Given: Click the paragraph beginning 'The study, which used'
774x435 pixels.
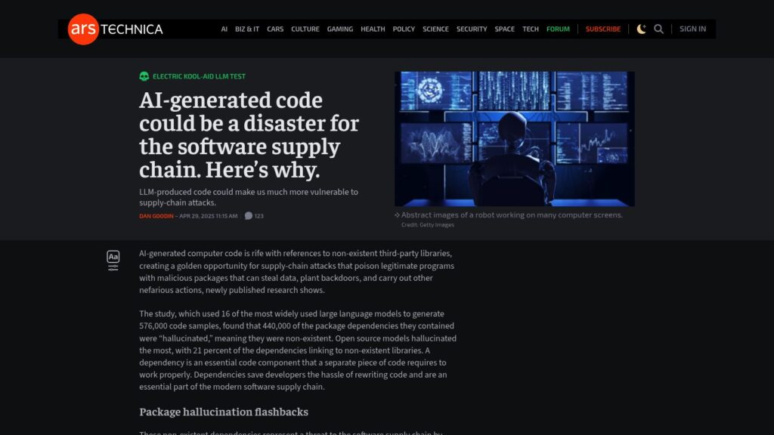Looking at the screenshot, I should click(x=298, y=350).
